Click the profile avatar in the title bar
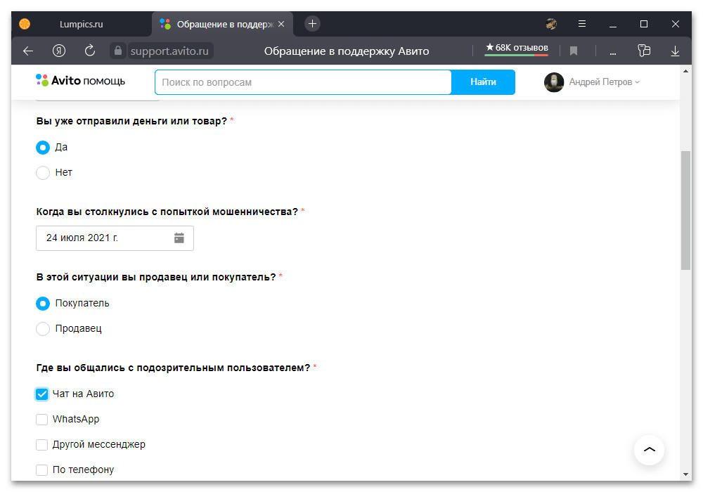Screen dimensions: 703x492 click(551, 24)
